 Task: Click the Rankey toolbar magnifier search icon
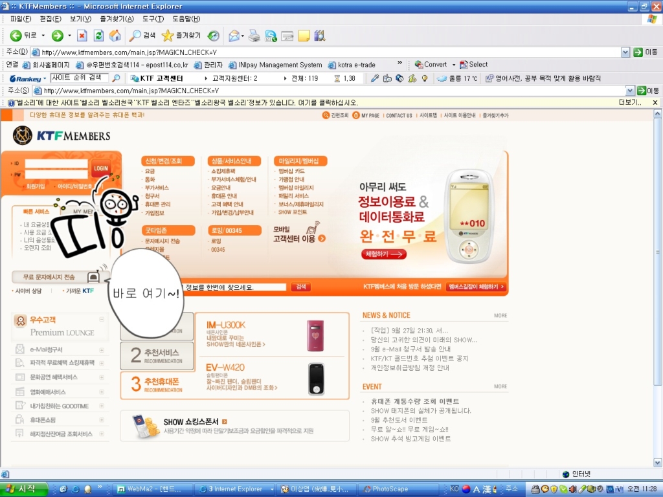[116, 78]
